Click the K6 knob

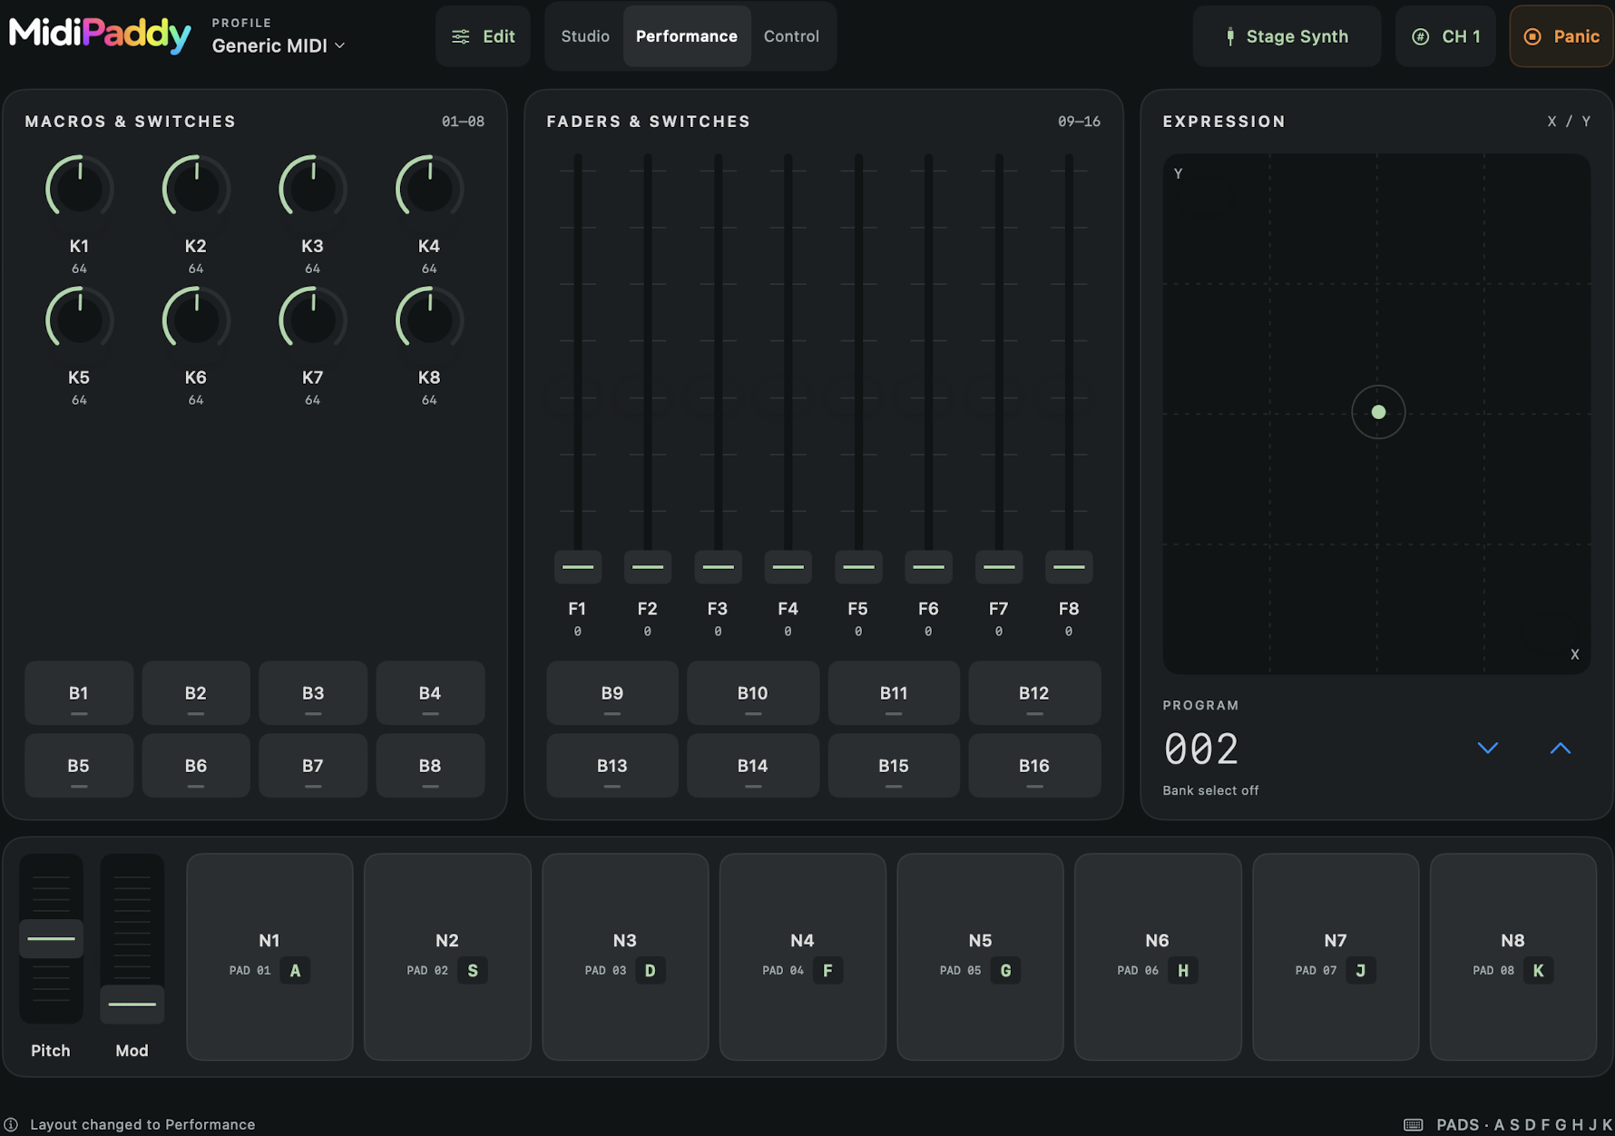click(x=196, y=319)
